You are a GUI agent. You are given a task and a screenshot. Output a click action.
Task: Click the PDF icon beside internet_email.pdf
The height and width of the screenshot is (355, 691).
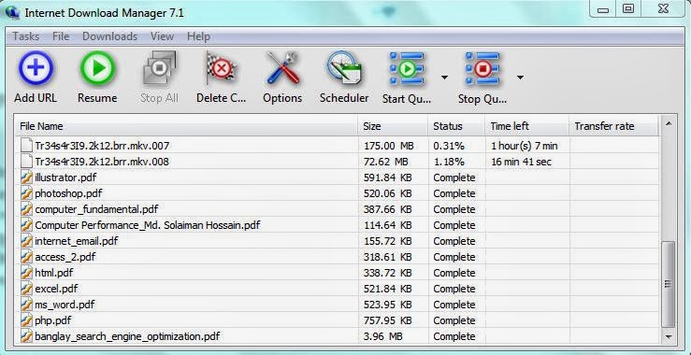pos(27,241)
